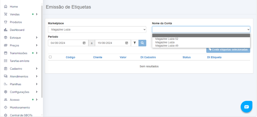Click the Vendas shopping cart icon

pos(6,14)
